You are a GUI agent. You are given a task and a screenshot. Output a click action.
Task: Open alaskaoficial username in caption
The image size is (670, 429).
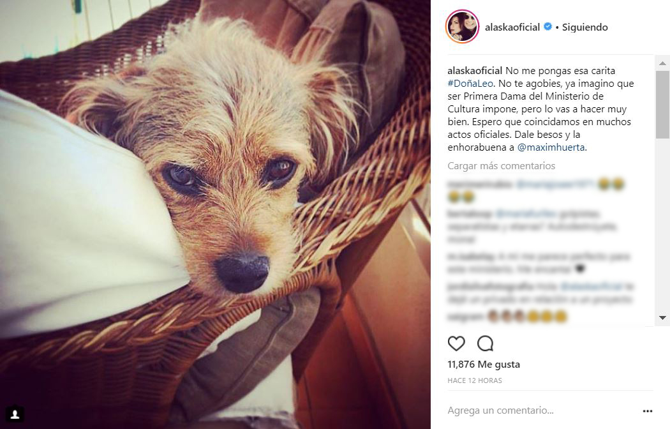click(475, 70)
